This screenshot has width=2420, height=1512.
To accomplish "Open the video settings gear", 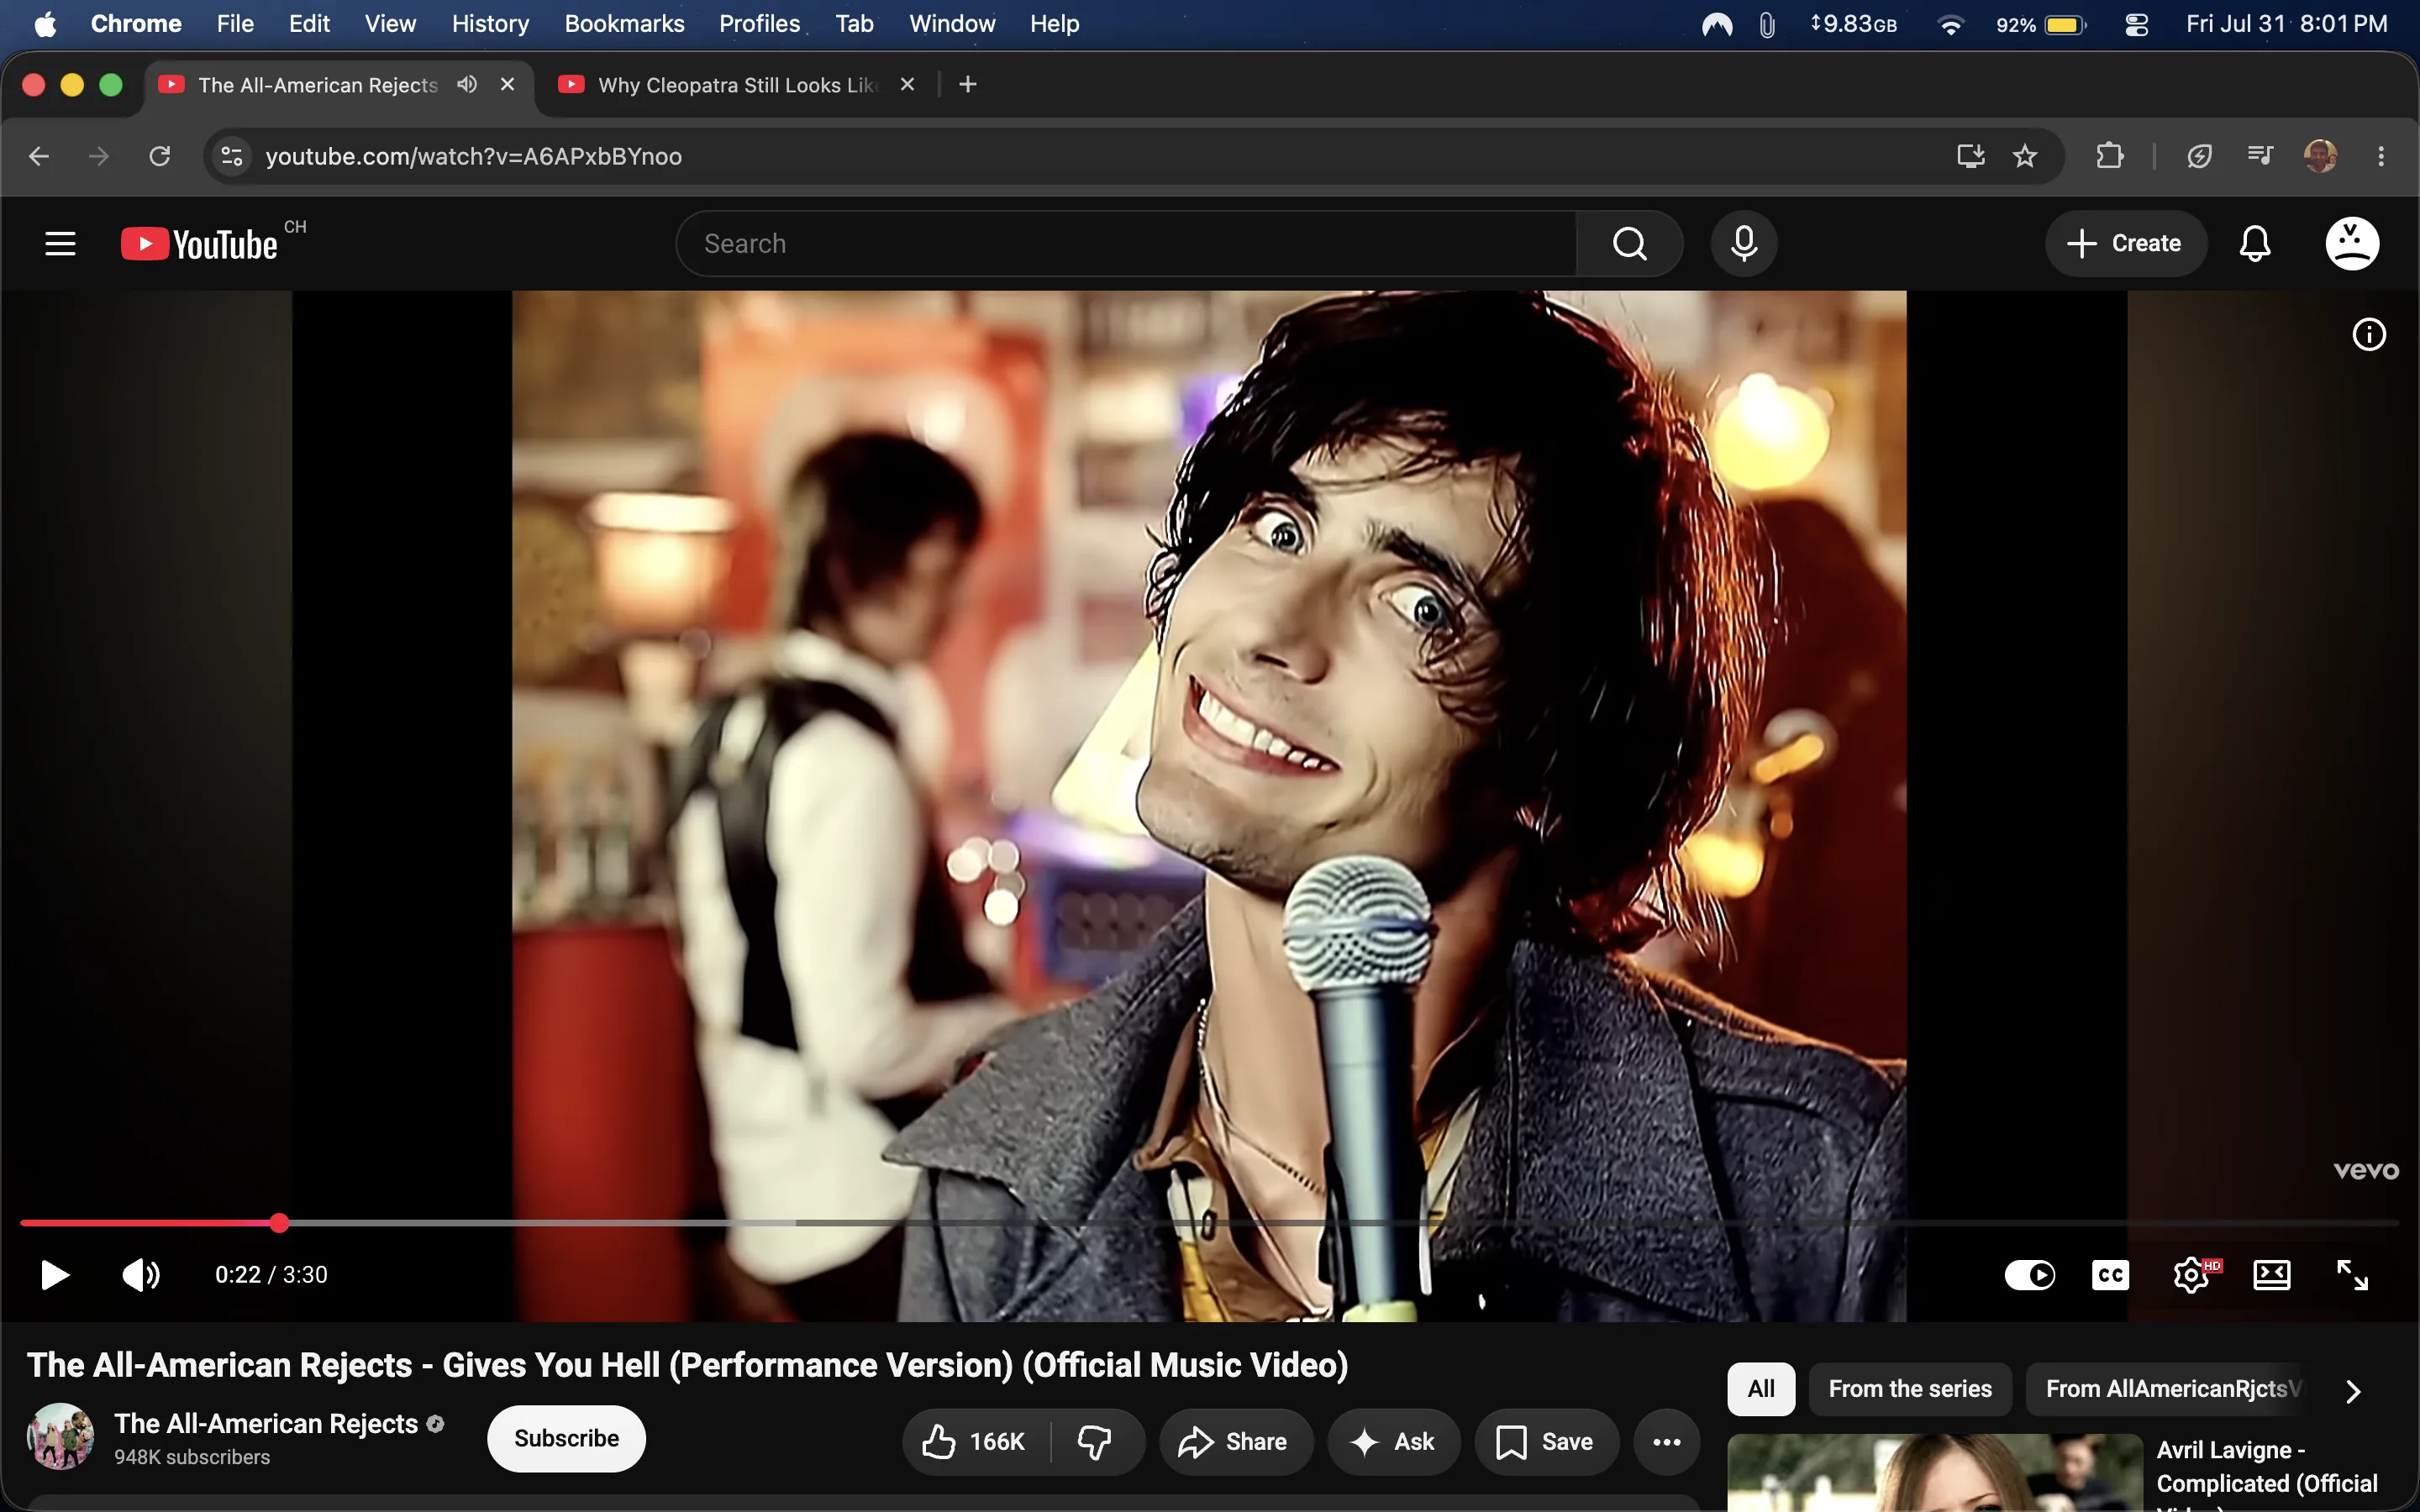I will (2191, 1275).
